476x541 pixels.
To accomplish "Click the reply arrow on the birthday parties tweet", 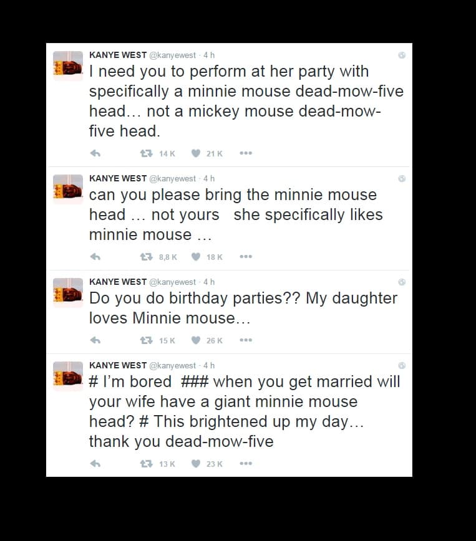I will pyautogui.click(x=94, y=340).
